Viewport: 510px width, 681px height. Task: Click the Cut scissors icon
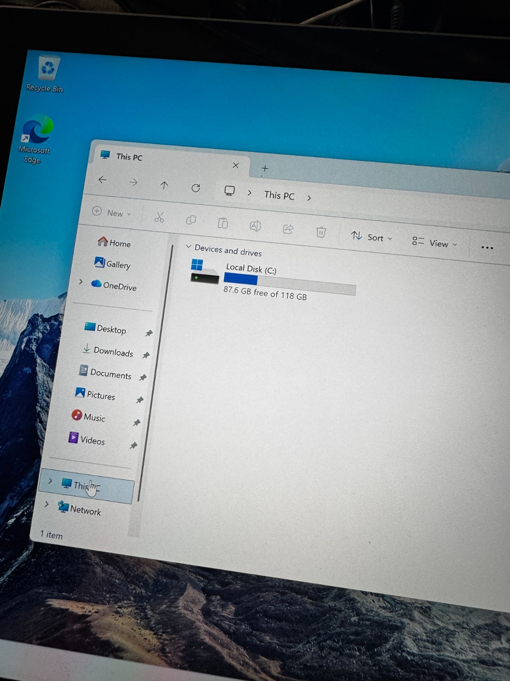point(159,217)
